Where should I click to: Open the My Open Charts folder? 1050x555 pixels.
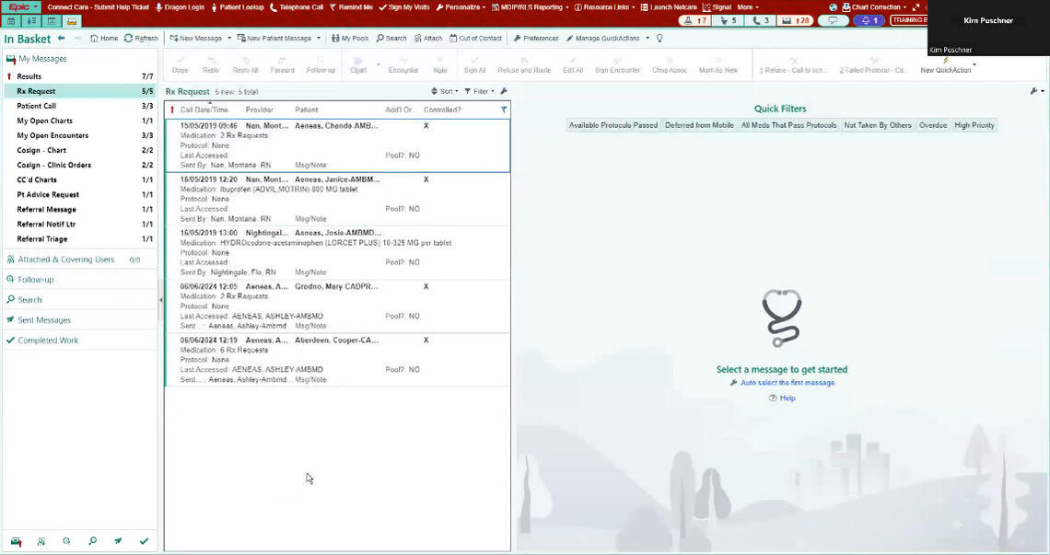point(80,121)
